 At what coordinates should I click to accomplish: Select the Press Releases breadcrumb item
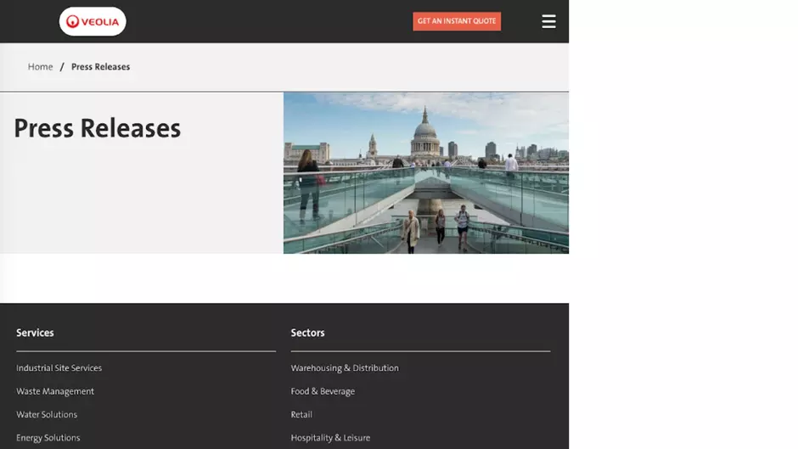click(x=100, y=67)
